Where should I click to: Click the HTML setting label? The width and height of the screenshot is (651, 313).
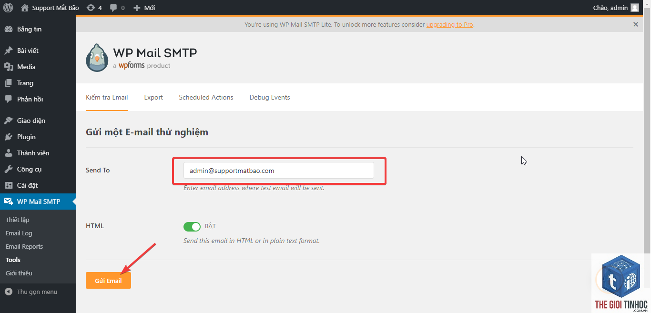click(x=95, y=226)
